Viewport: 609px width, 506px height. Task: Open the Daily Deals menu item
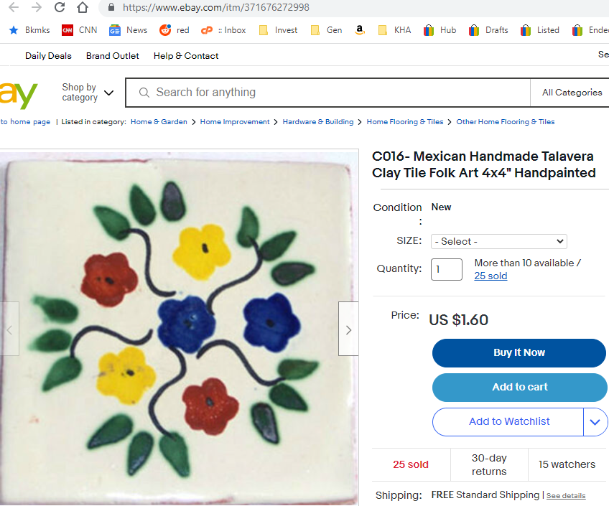click(x=48, y=56)
